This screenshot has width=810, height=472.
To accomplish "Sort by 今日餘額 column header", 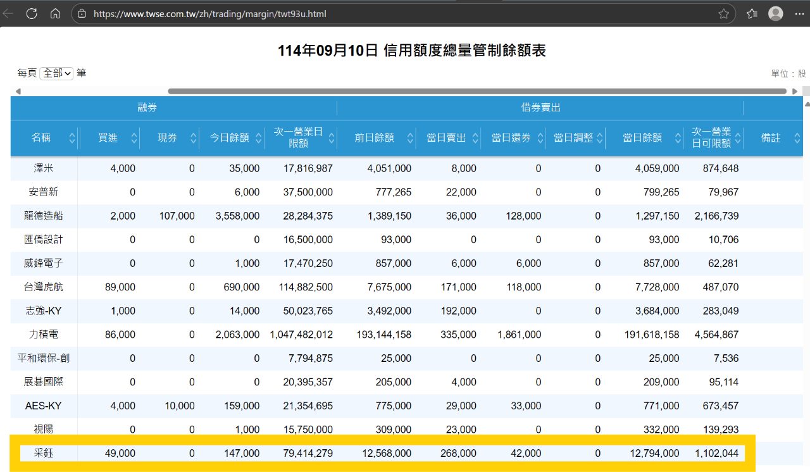I will click(x=230, y=138).
